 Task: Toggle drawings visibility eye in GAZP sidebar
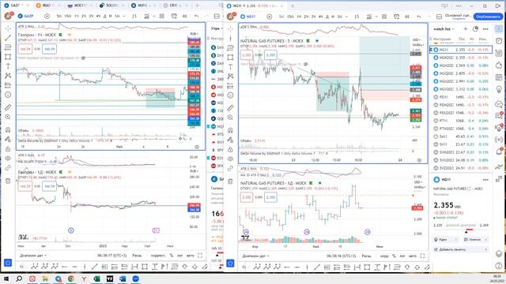click(x=8, y=158)
